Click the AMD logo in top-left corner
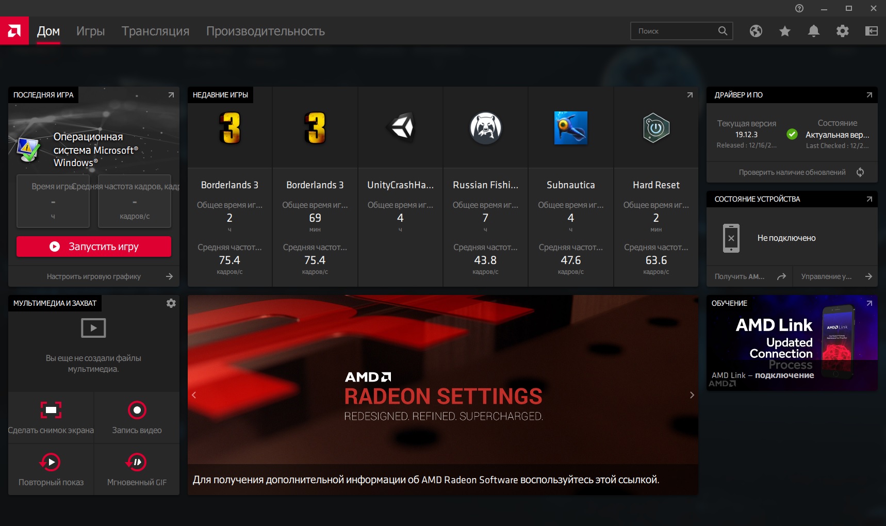This screenshot has width=886, height=526. [14, 31]
